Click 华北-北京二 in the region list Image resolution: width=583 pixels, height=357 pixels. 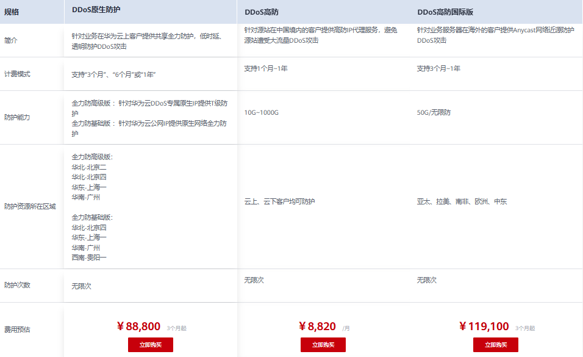[89, 168]
